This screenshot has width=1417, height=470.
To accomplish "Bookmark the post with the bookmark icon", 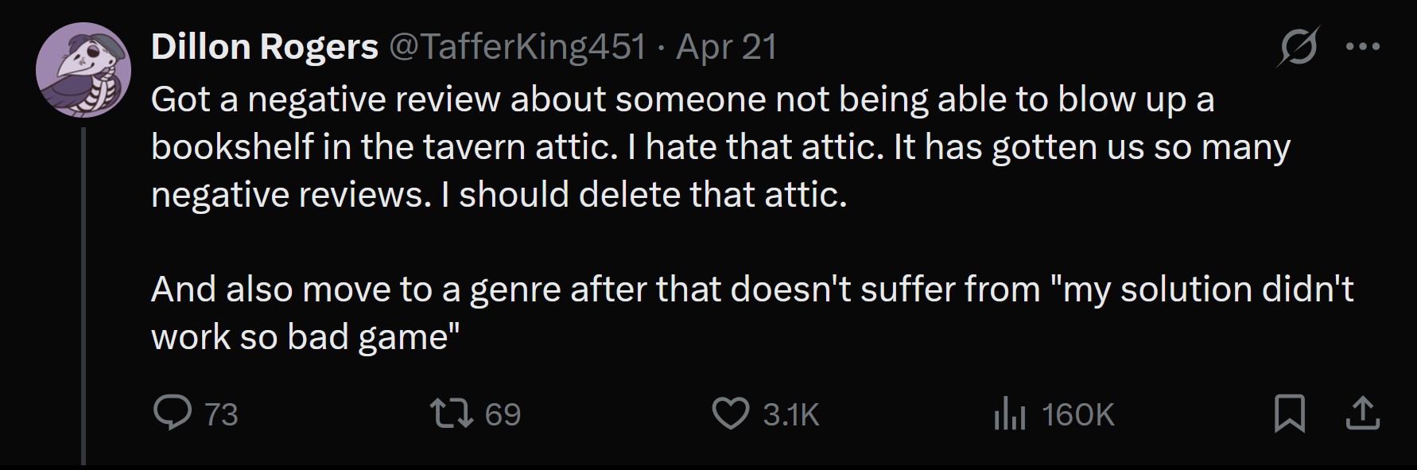I will 1289,414.
